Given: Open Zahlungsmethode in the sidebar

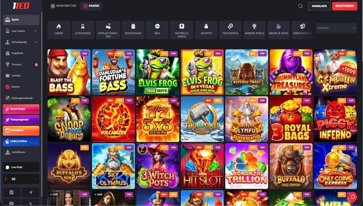Looking at the screenshot, I should click(x=21, y=98).
